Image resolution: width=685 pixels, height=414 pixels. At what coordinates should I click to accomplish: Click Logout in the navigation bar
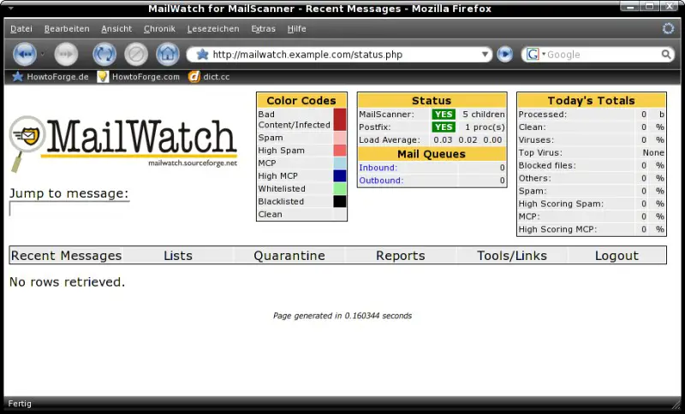(616, 256)
